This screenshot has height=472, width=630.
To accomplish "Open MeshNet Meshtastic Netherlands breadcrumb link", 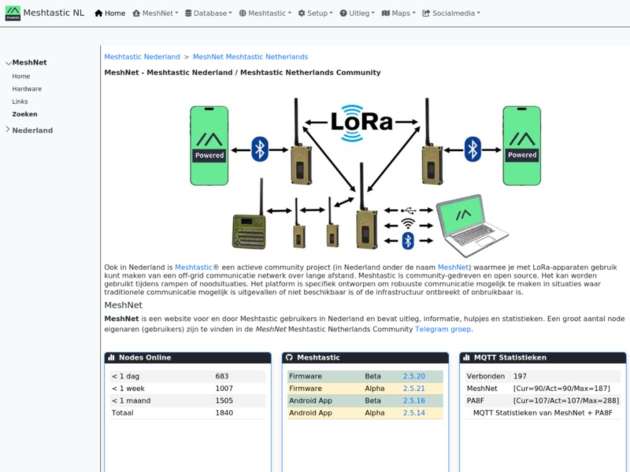I will point(250,57).
